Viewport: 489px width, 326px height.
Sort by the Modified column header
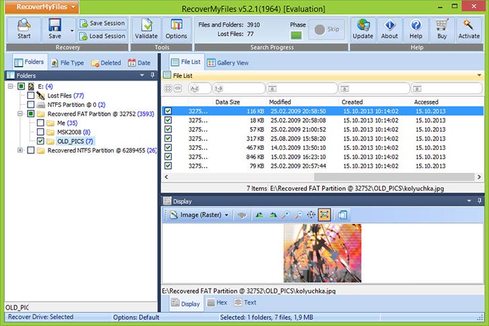tap(280, 102)
